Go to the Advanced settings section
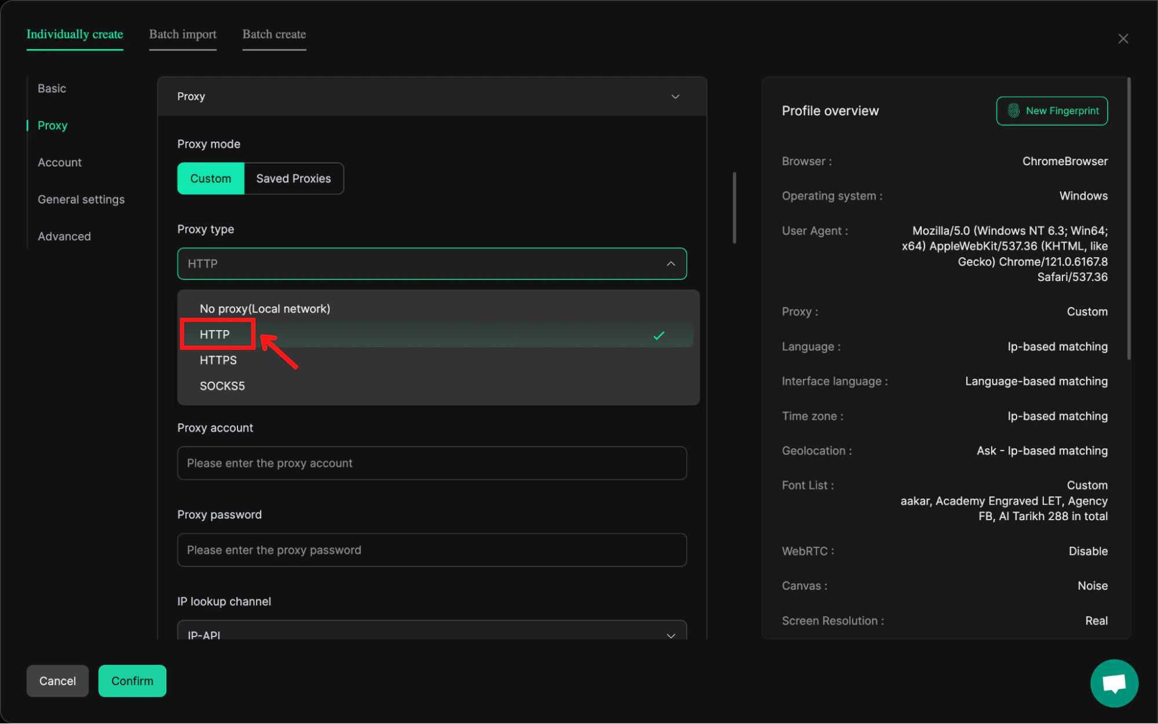 [x=64, y=236]
